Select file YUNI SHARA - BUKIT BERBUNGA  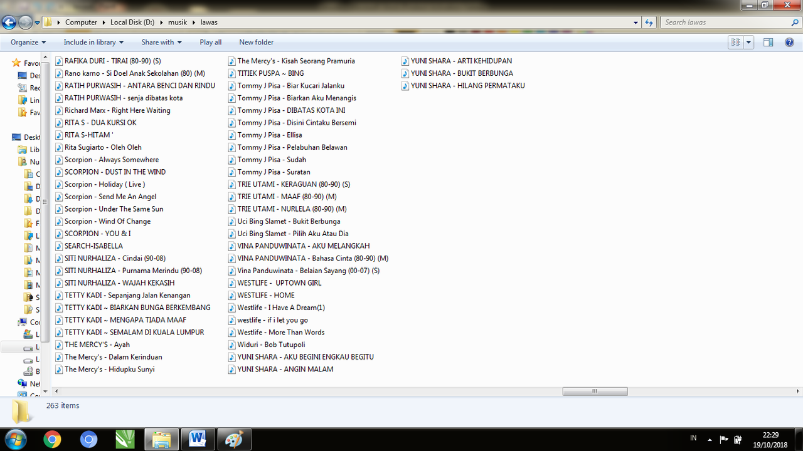(x=462, y=73)
